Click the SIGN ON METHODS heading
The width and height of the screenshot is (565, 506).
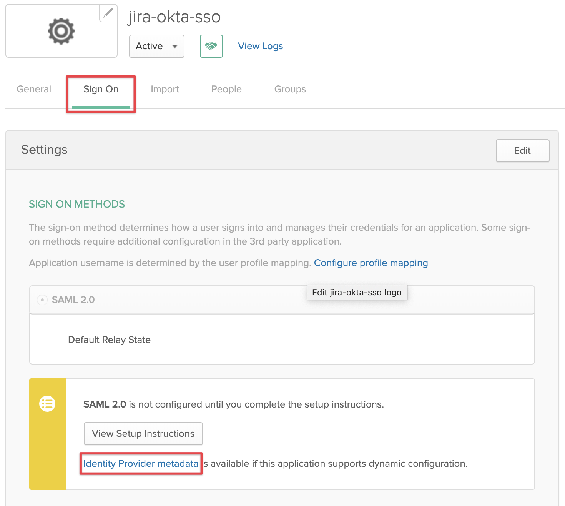[x=77, y=204]
